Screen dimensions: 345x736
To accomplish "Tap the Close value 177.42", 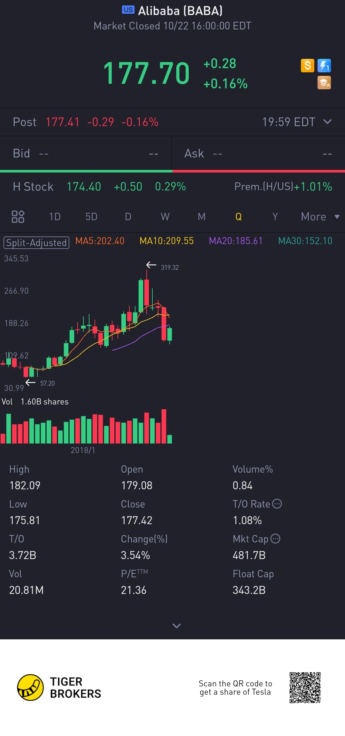I will pyautogui.click(x=137, y=520).
